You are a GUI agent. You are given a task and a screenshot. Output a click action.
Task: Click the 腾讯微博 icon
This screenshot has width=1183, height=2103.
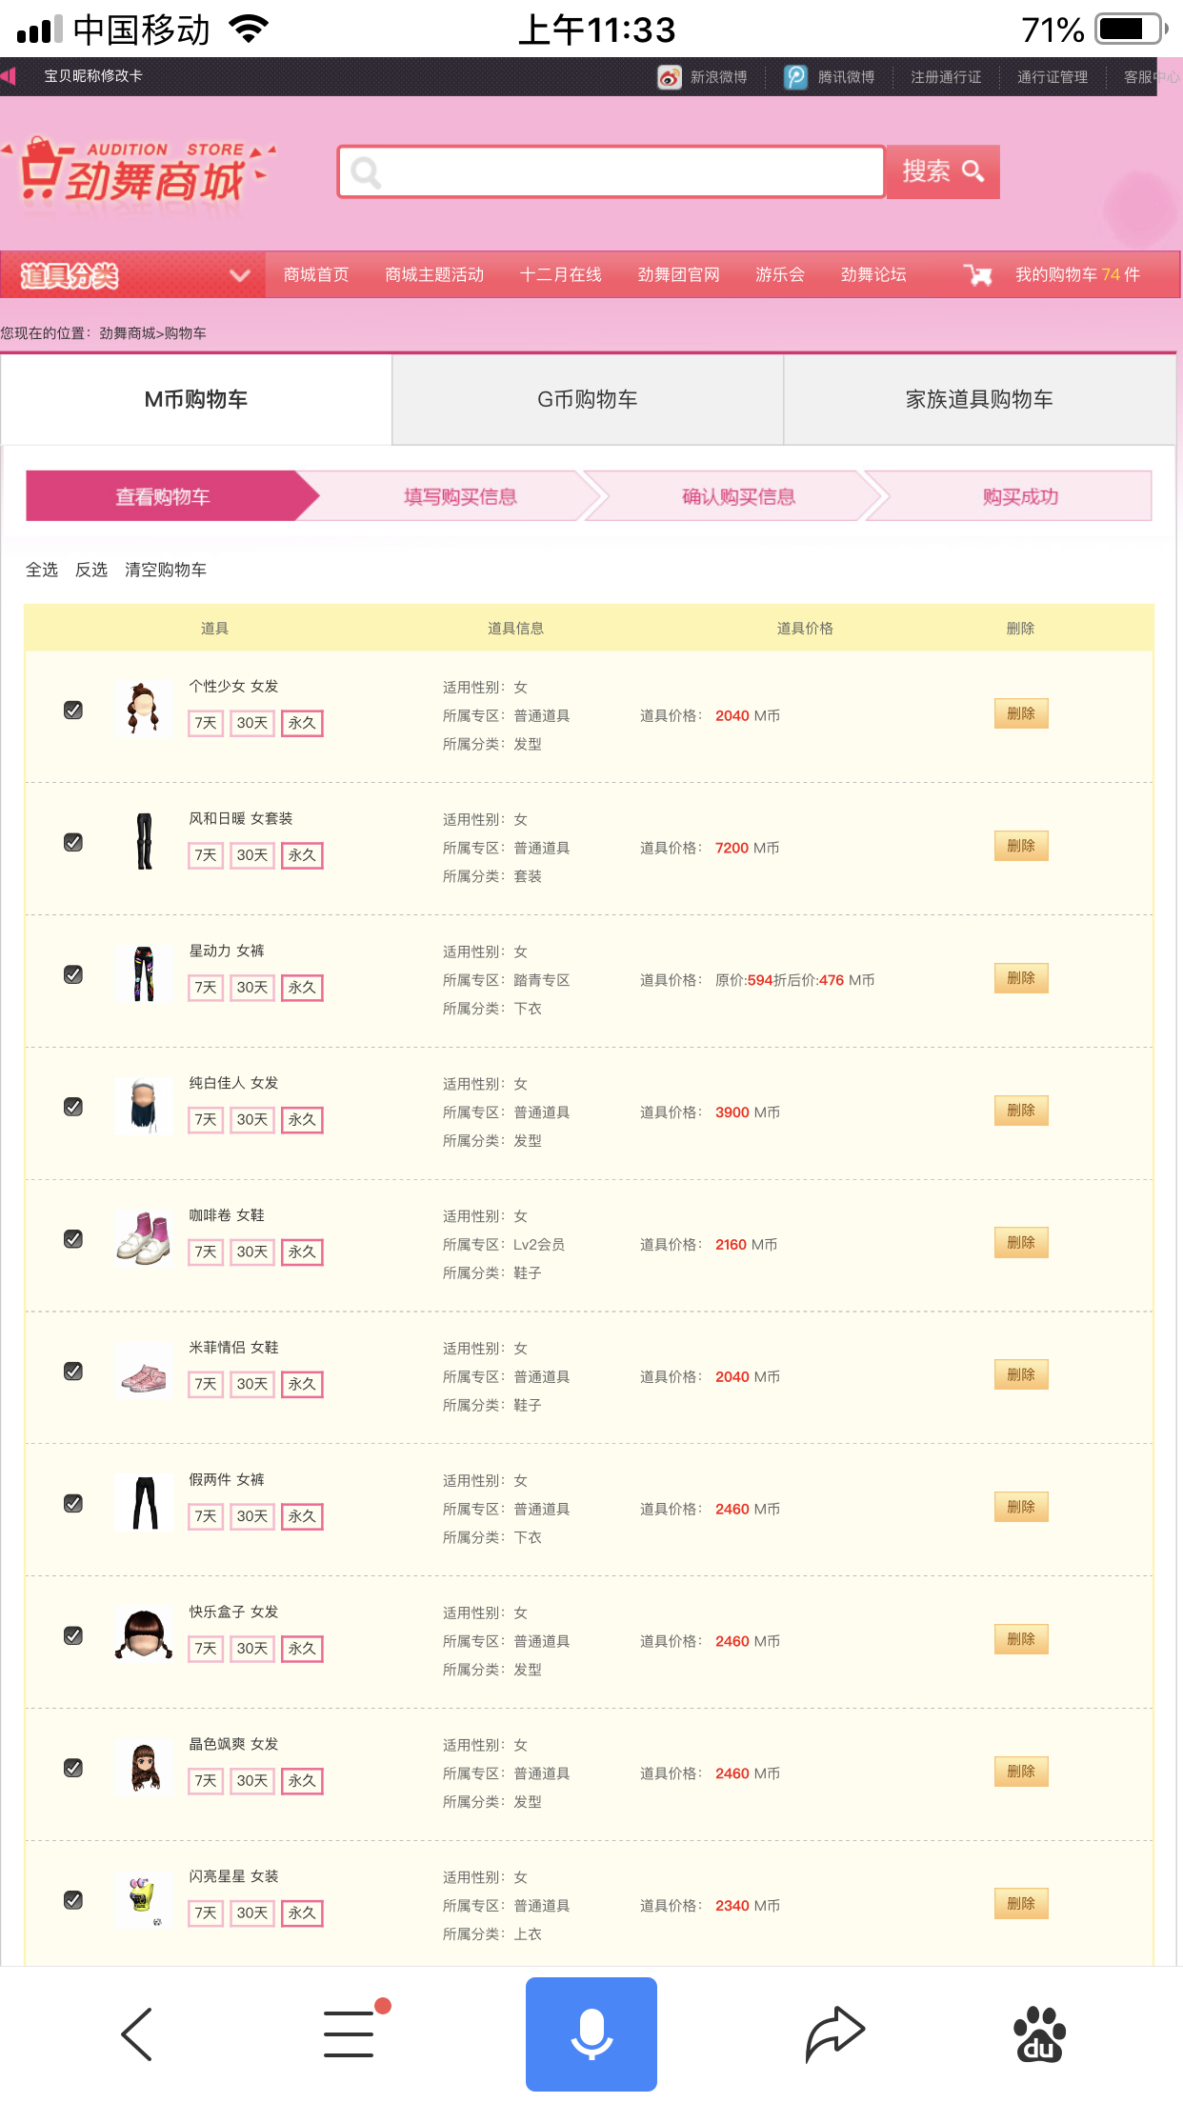click(795, 77)
